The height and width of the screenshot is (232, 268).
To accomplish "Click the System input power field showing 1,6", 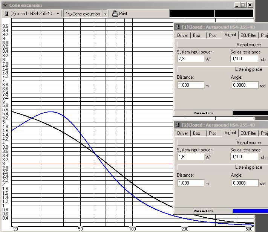I will (x=190, y=157).
